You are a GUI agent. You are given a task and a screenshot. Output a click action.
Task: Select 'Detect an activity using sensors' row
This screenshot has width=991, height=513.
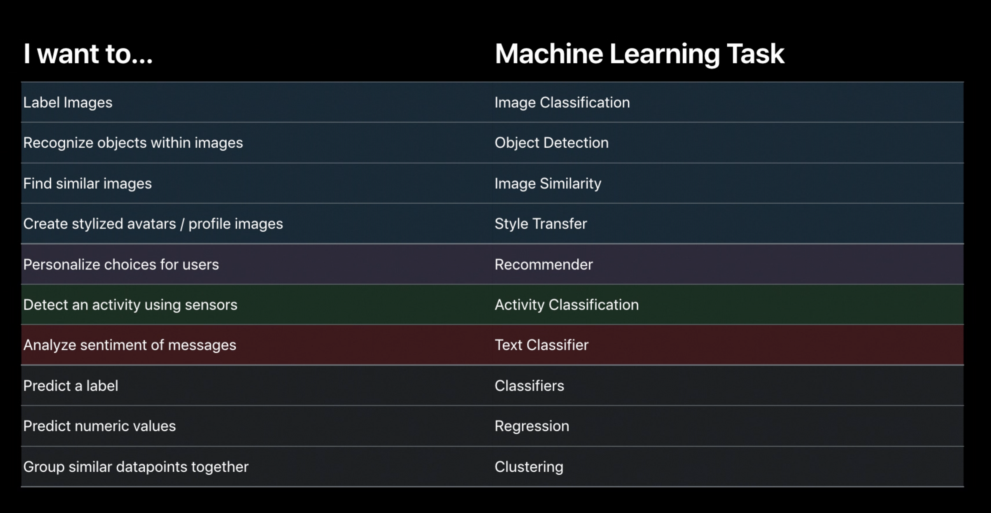tap(130, 305)
